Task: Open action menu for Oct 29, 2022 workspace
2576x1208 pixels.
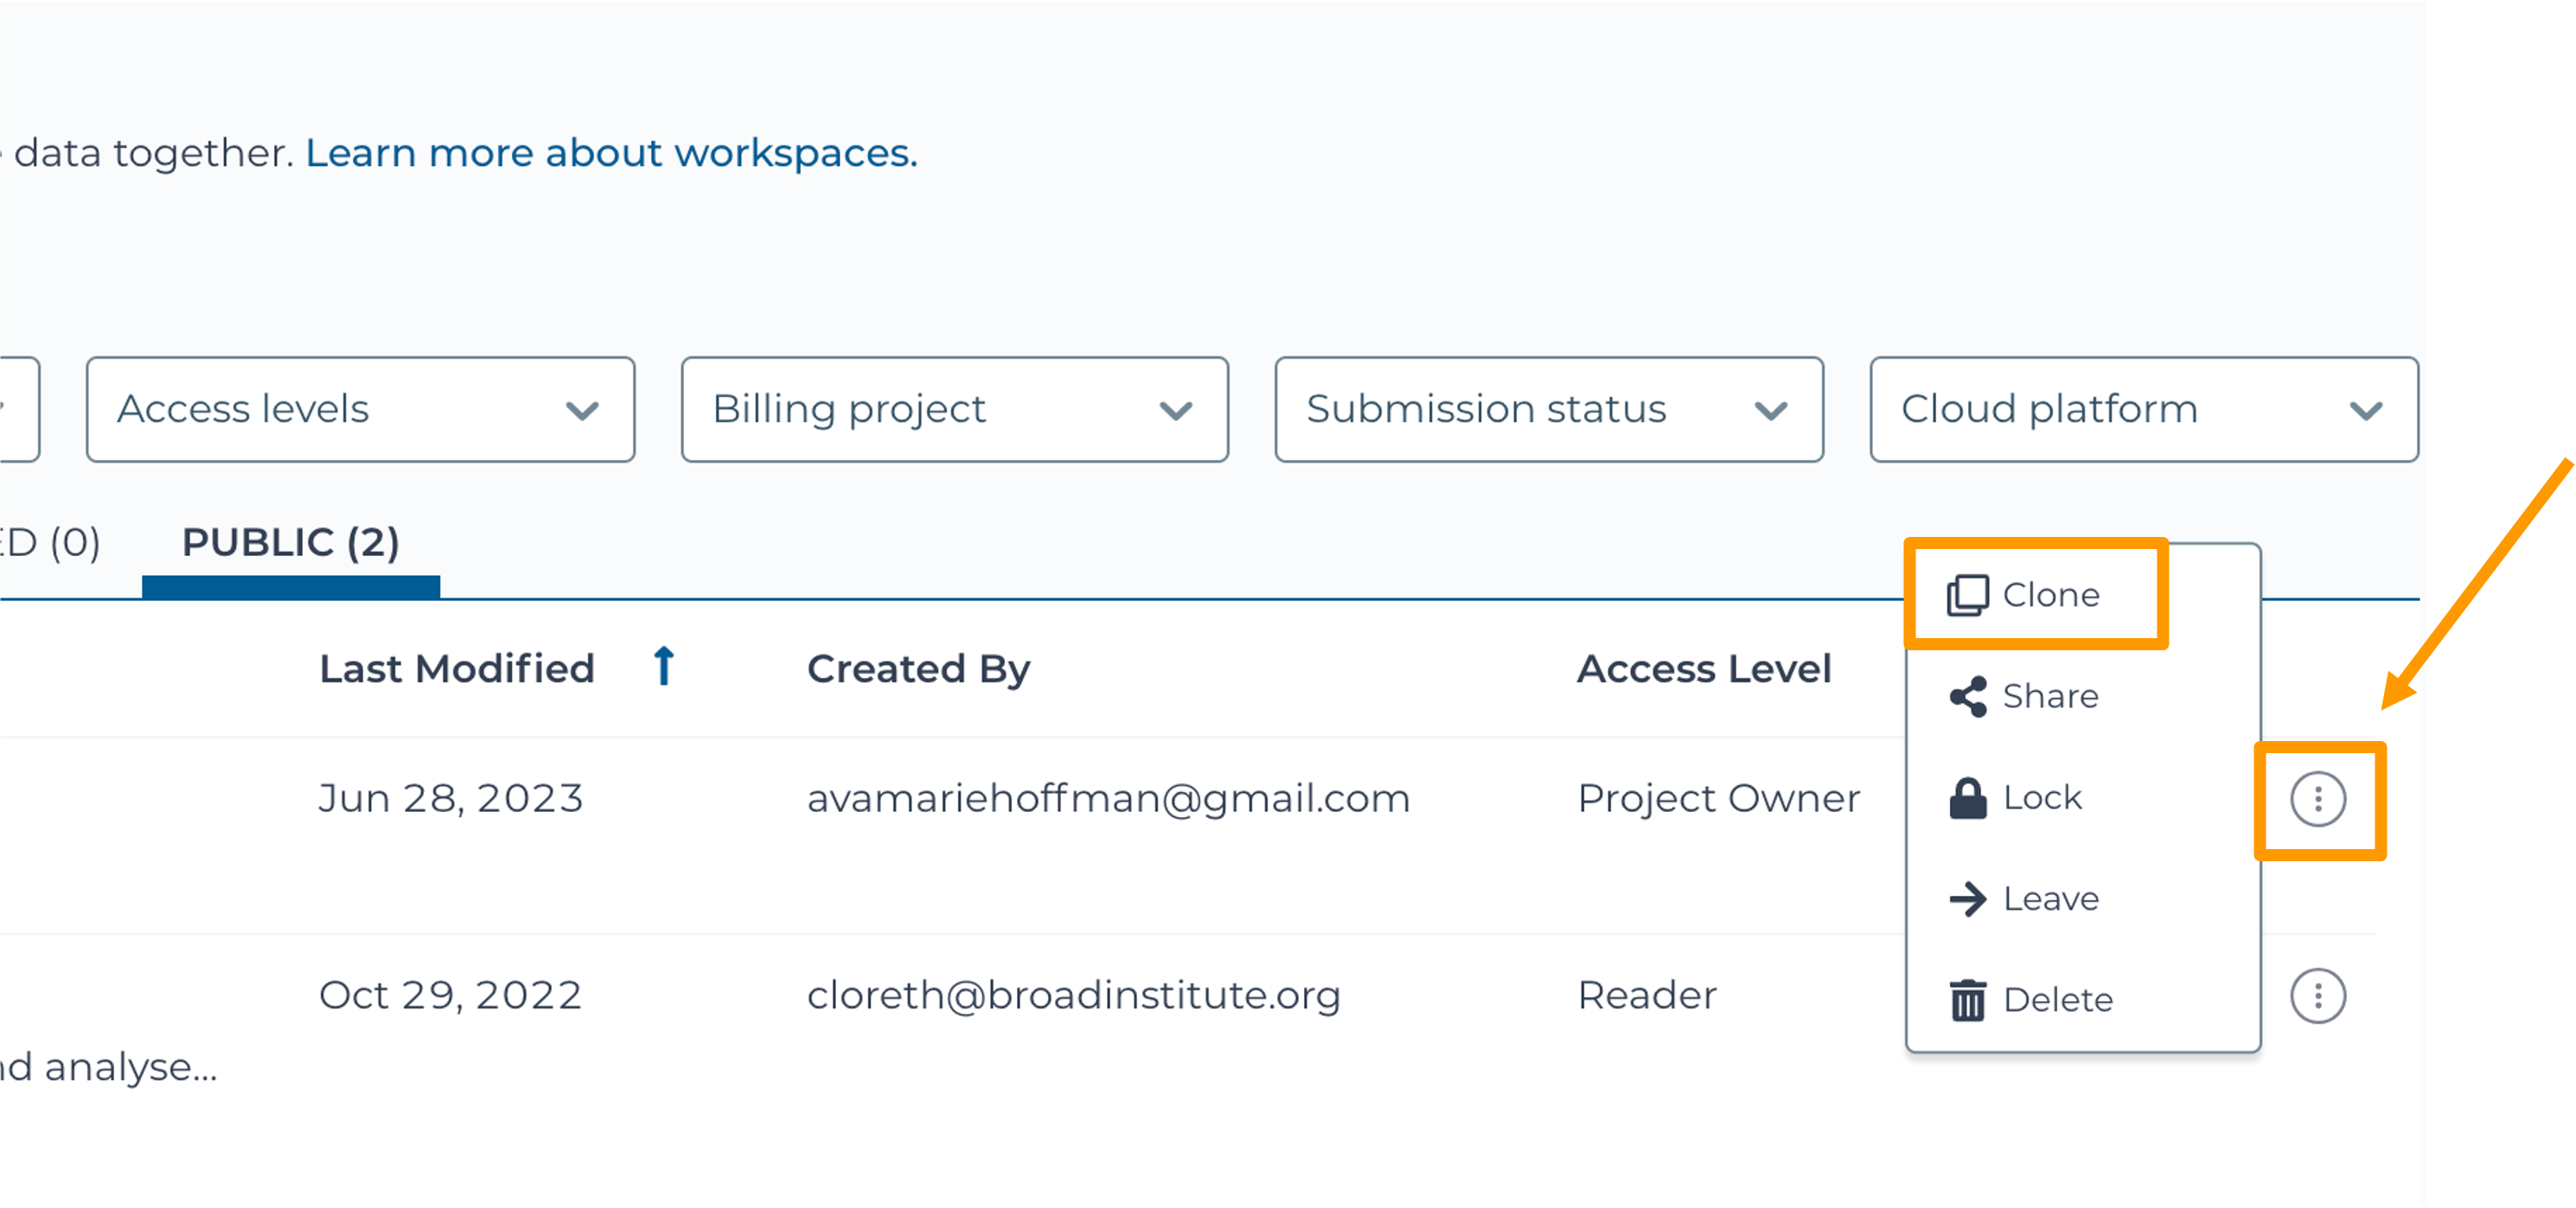Action: coord(2318,996)
